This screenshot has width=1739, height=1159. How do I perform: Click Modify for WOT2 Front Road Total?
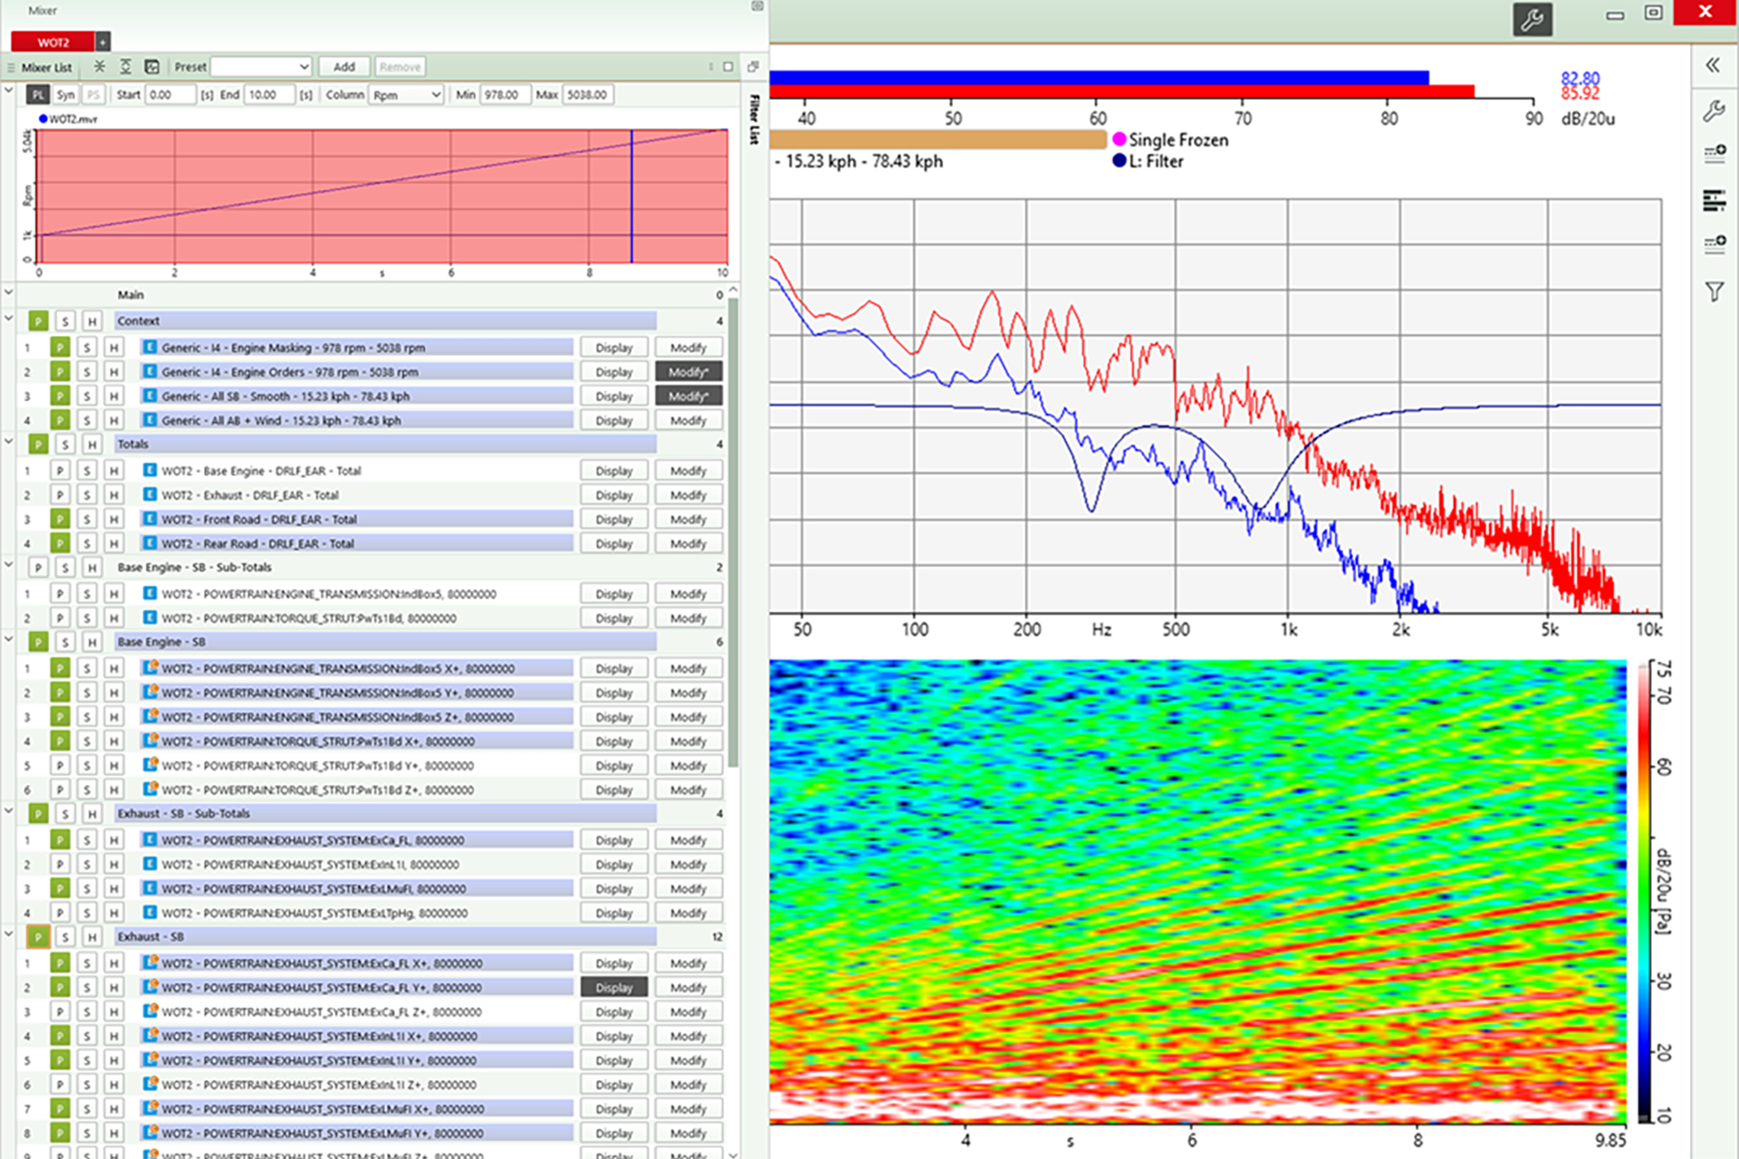coord(688,520)
